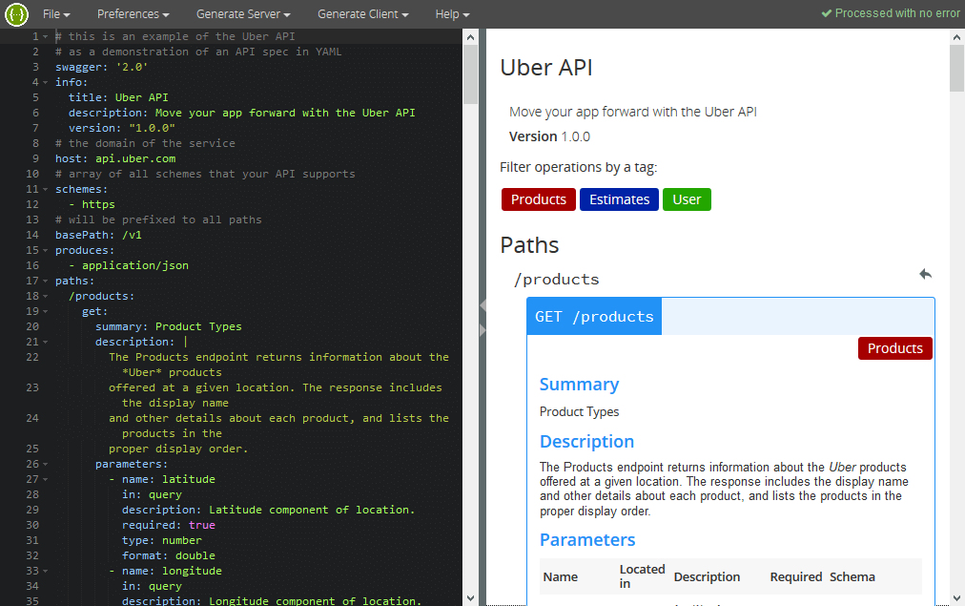Click the preview pane scrollbar thumb
Screen dimensions: 965x606
coord(957,69)
